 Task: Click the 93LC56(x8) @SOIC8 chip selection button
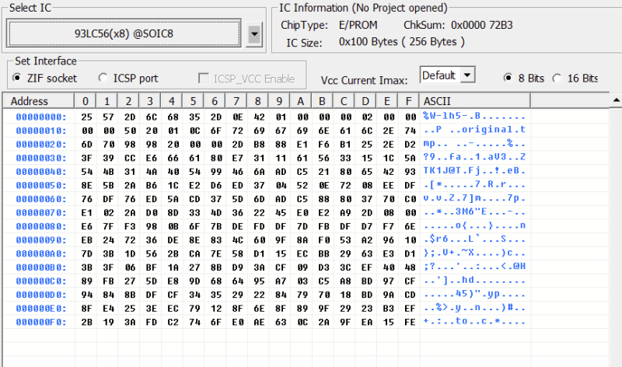point(124,34)
